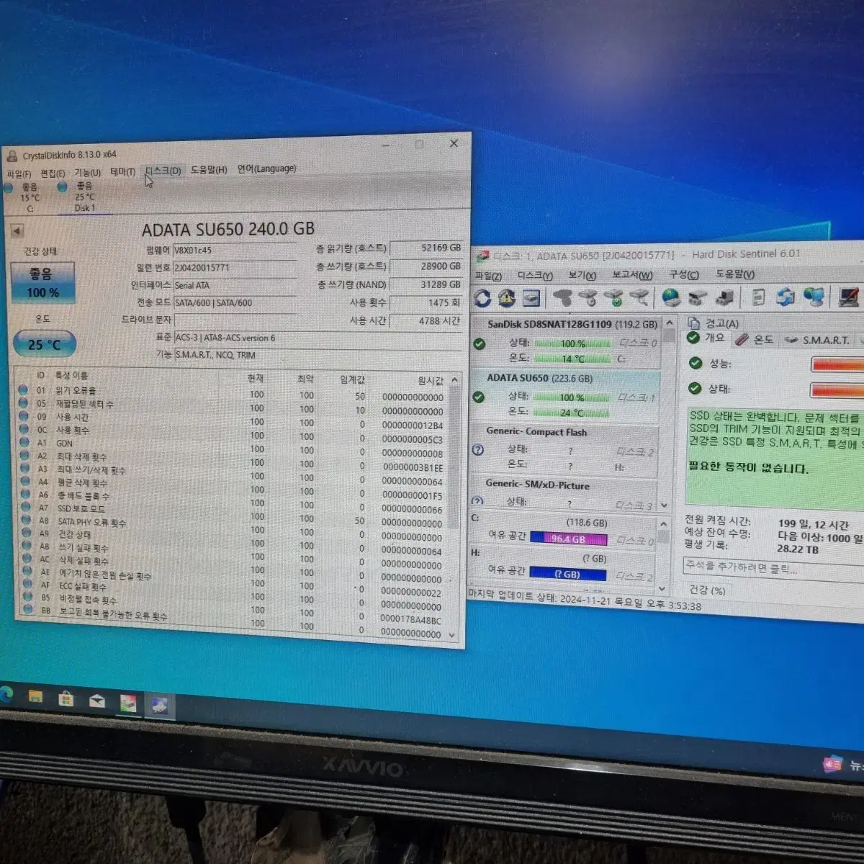Open the 보고서(W) menu in Hard Disk Sentinel

coord(632,275)
